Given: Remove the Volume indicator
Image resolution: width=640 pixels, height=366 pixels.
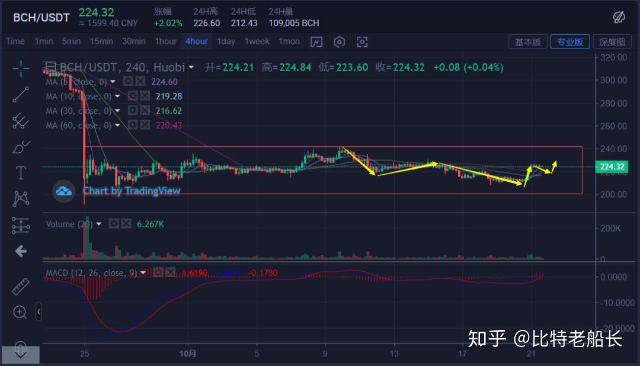Looking at the screenshot, I should [x=126, y=224].
